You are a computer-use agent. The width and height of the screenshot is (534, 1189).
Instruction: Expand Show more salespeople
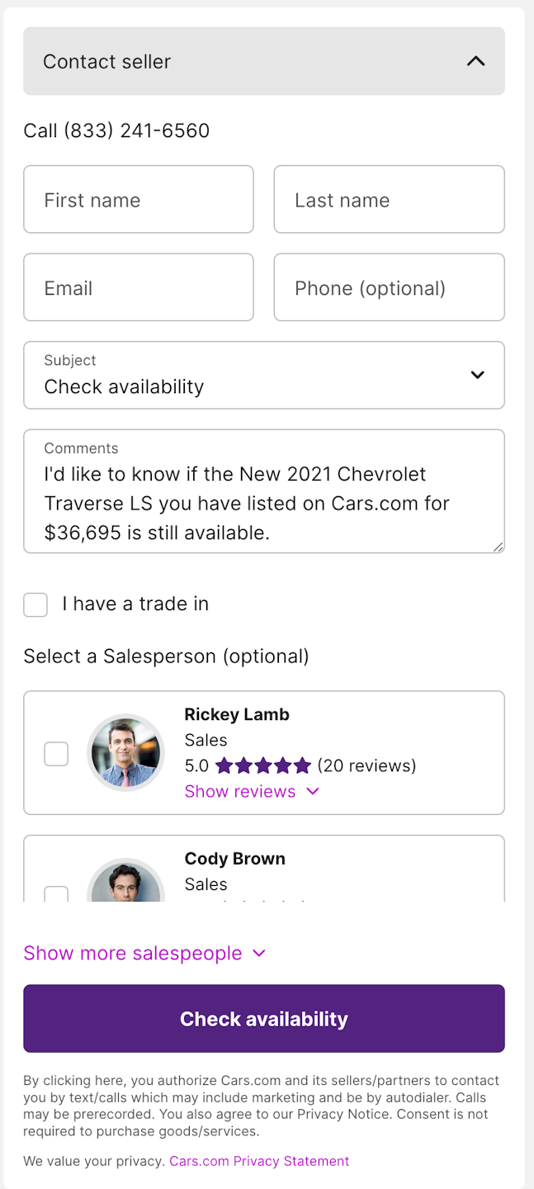point(144,953)
